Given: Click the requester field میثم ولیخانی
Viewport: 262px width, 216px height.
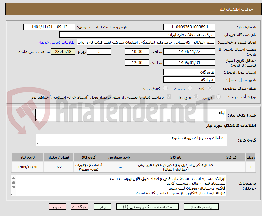Looking at the screenshot, I should coord(146,42).
